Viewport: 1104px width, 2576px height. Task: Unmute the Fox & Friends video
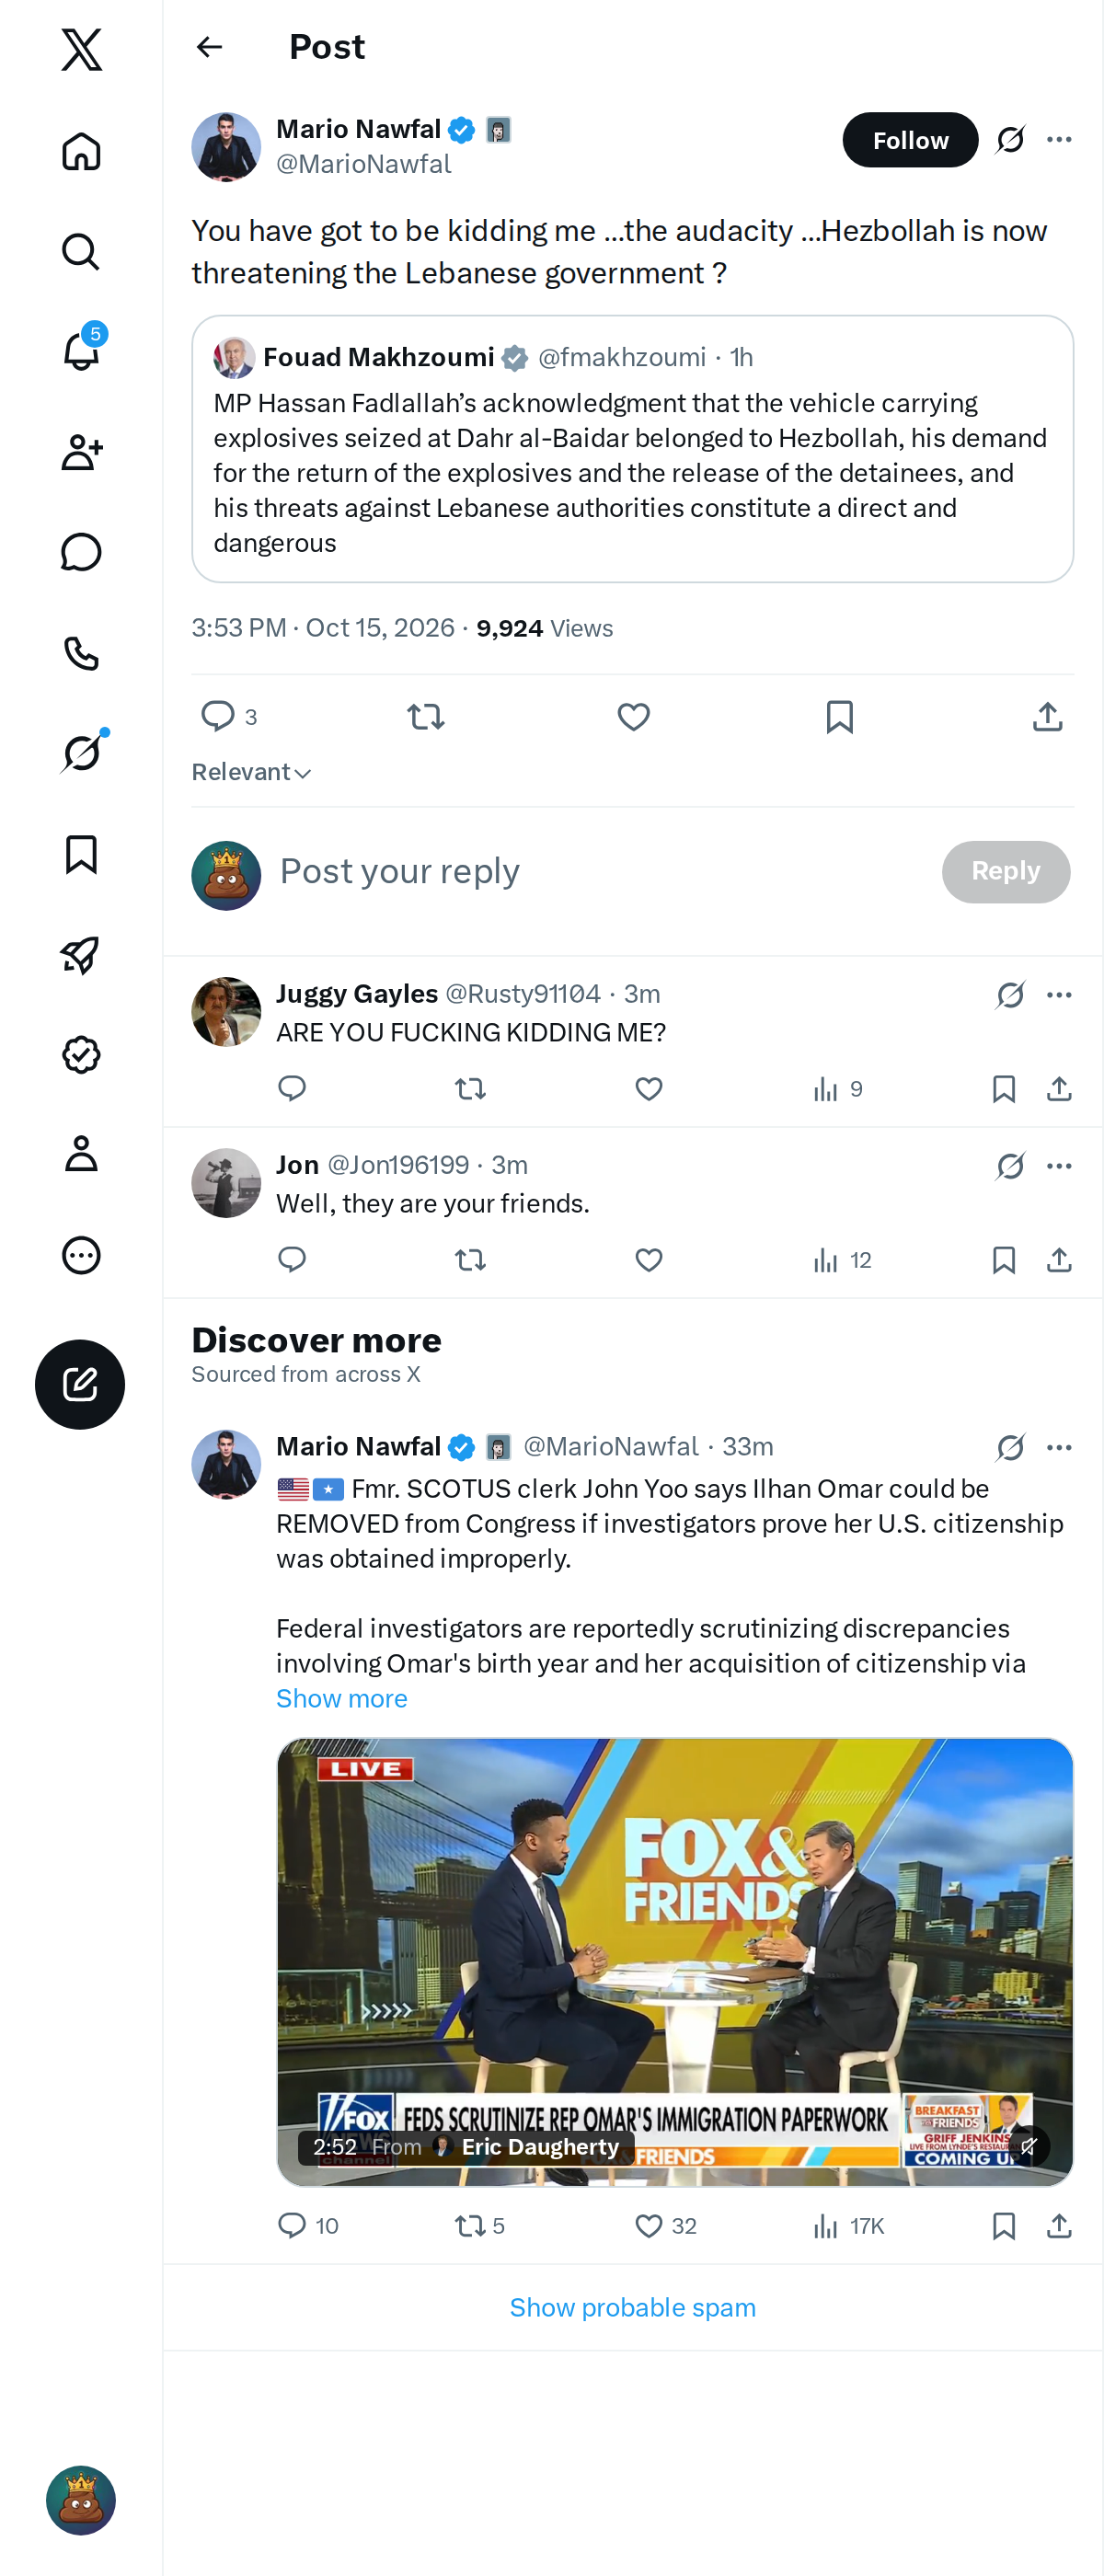coord(1028,2146)
